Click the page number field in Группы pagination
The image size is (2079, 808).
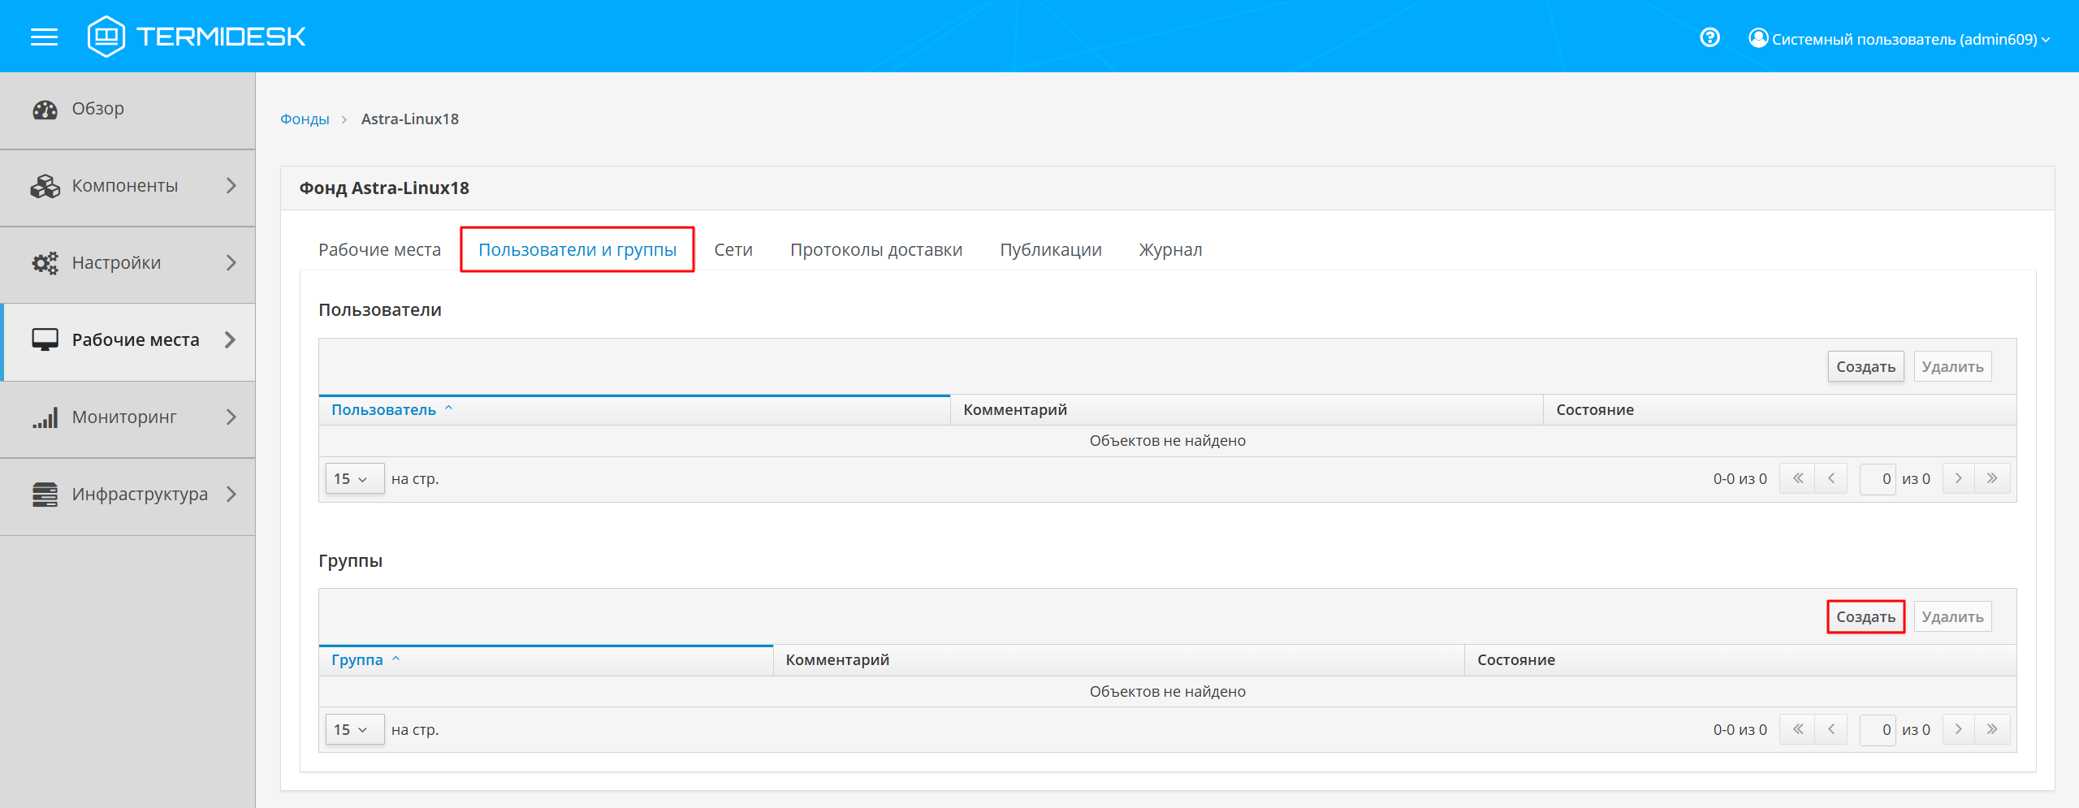tap(1878, 730)
